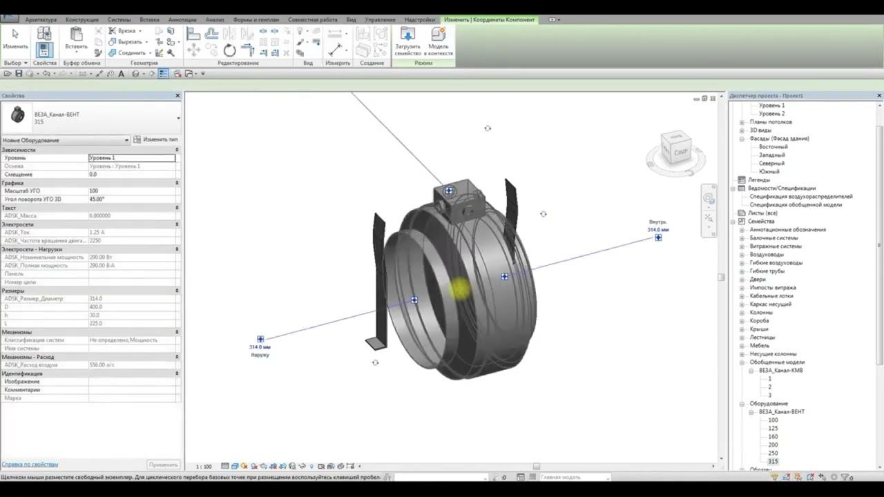
Task: Switch to the Вставка ribbon tab
Action: tap(149, 20)
